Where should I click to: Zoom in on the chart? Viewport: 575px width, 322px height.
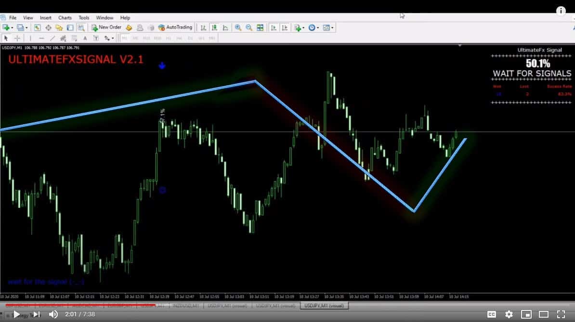click(238, 27)
